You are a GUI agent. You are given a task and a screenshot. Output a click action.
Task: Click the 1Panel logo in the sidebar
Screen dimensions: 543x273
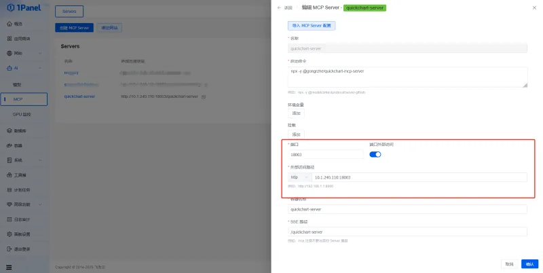click(24, 7)
